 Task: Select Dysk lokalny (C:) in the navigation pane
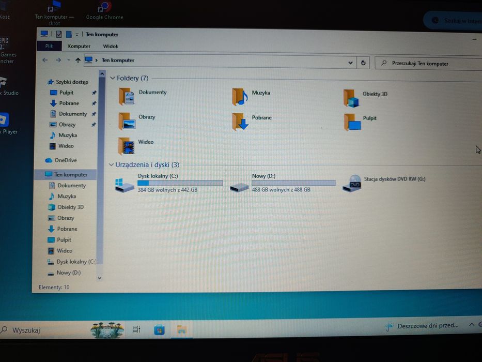tap(71, 262)
